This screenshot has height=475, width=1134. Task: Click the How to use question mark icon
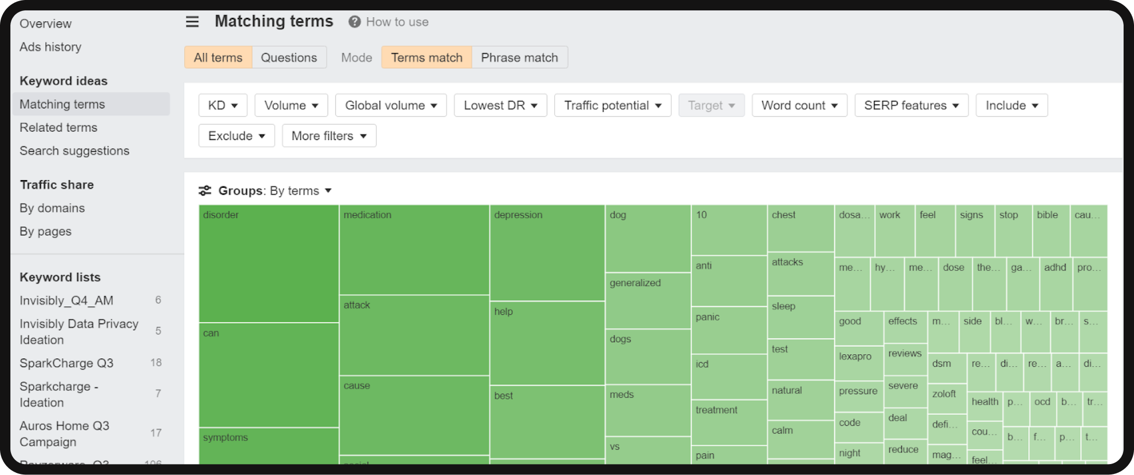(355, 22)
